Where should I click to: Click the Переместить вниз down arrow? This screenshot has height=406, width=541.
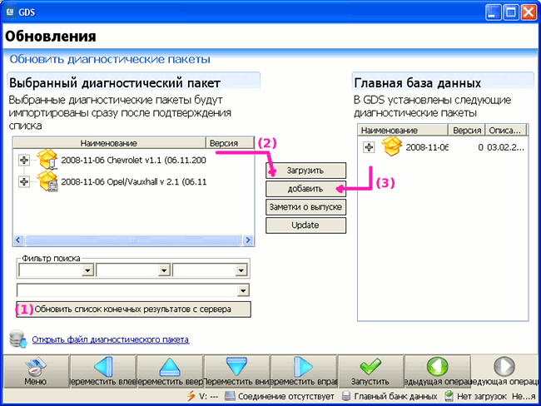pyautogui.click(x=236, y=366)
